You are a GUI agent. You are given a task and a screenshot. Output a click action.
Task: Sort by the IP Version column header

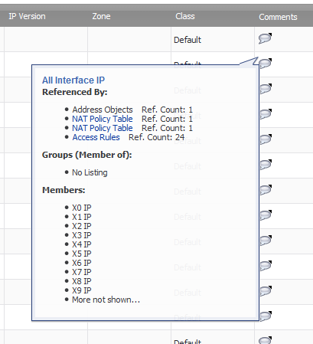pyautogui.click(x=27, y=16)
